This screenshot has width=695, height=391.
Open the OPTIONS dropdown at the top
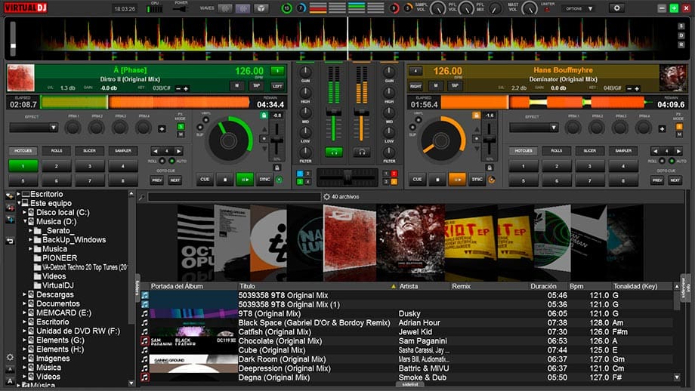(x=579, y=8)
